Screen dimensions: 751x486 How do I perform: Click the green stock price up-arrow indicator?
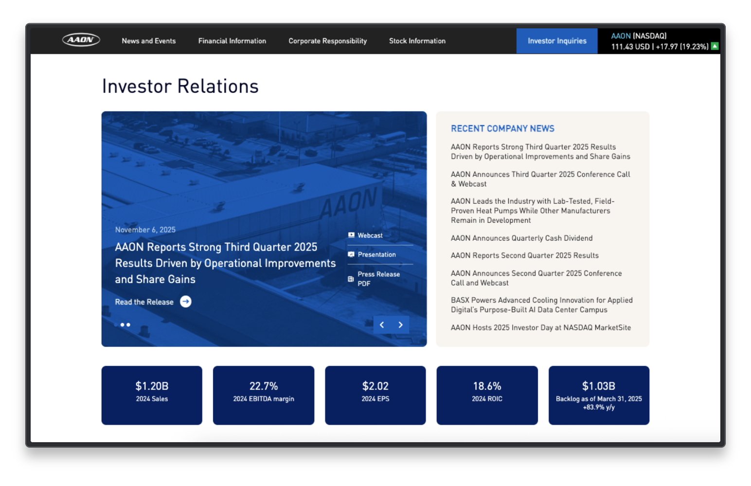click(x=714, y=46)
